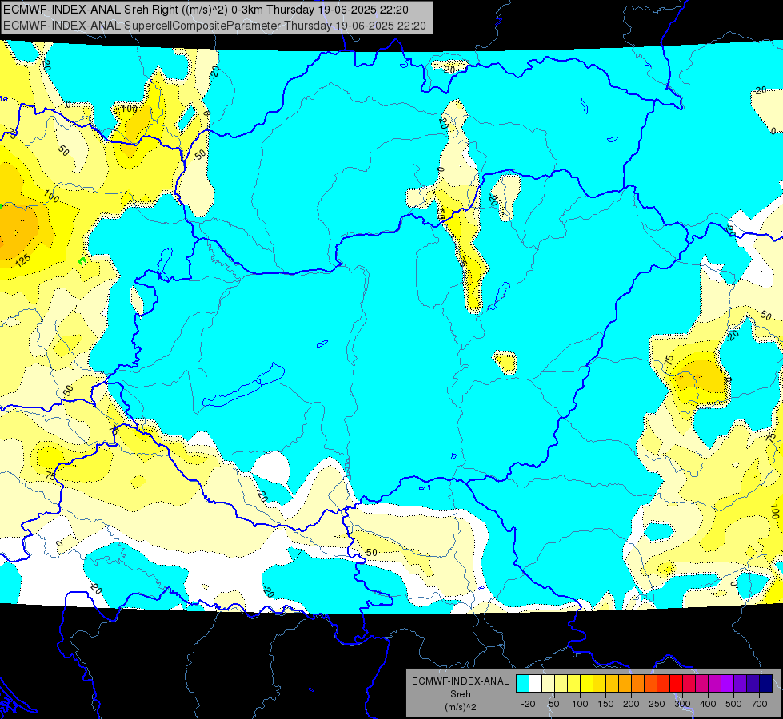The width and height of the screenshot is (783, 719).
Task: Click 'ECMWF-INDEX-ANAL' label in the legend box
Action: point(460,681)
